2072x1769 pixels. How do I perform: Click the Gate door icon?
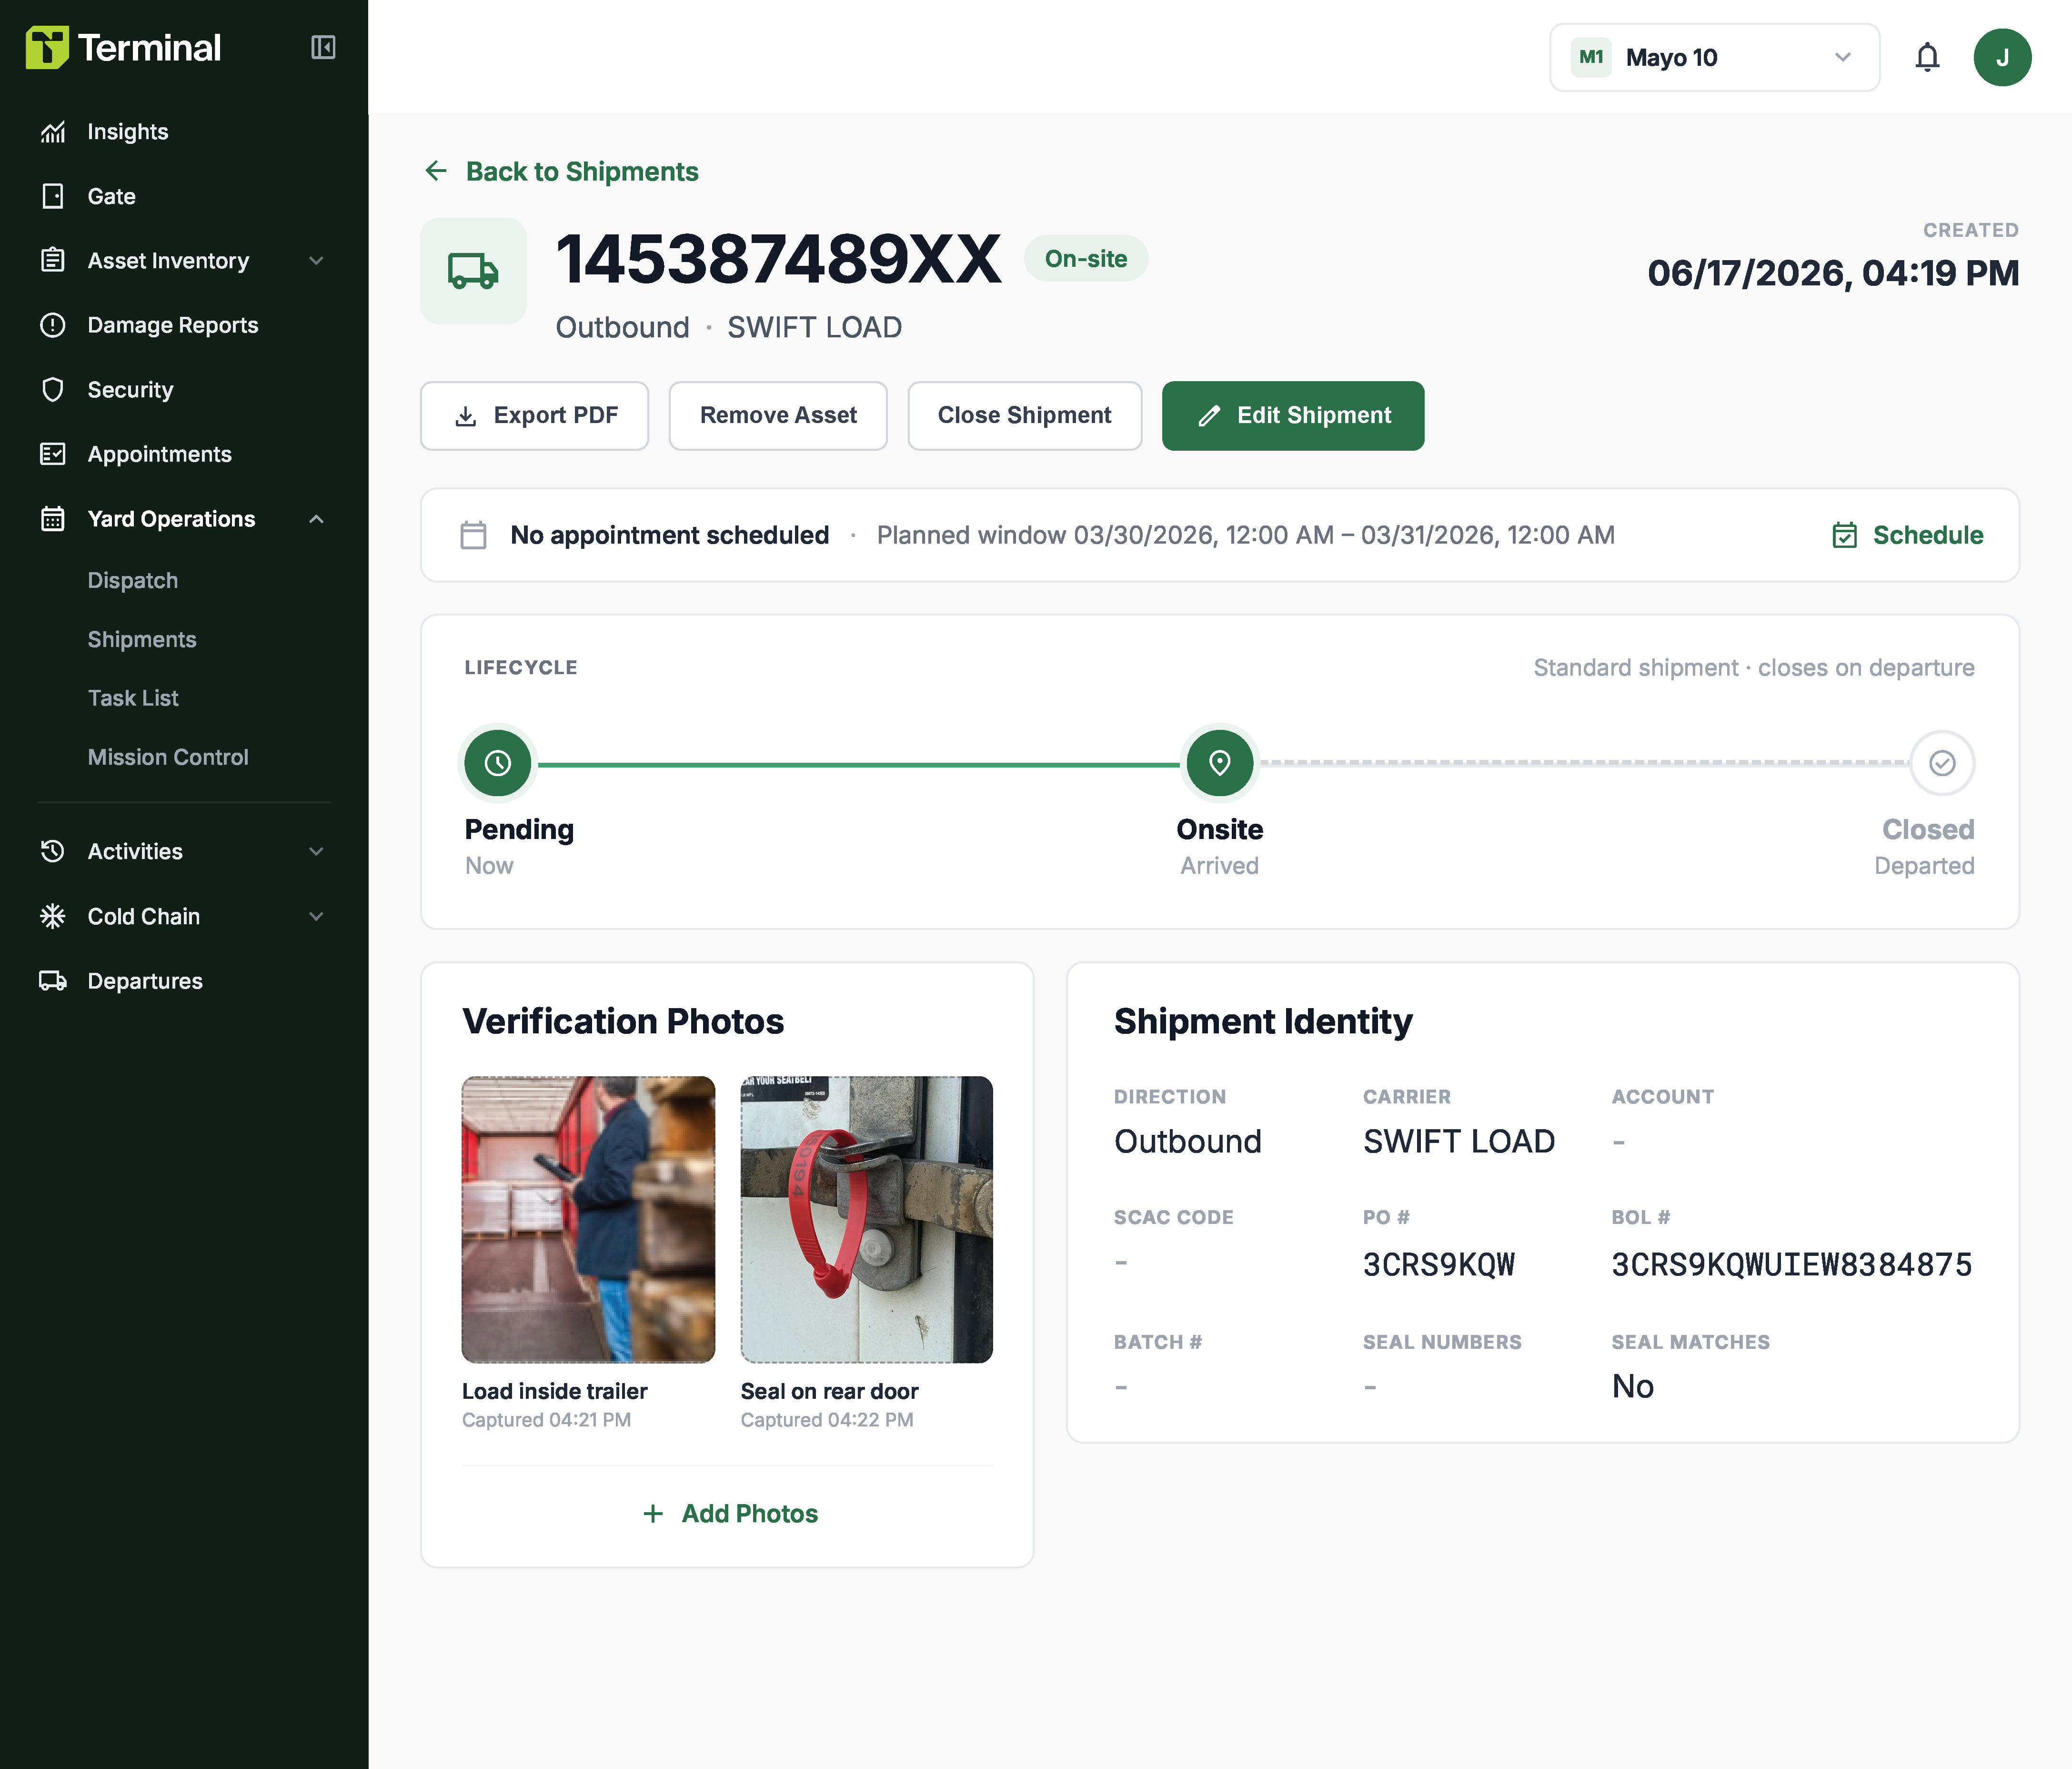click(x=53, y=196)
